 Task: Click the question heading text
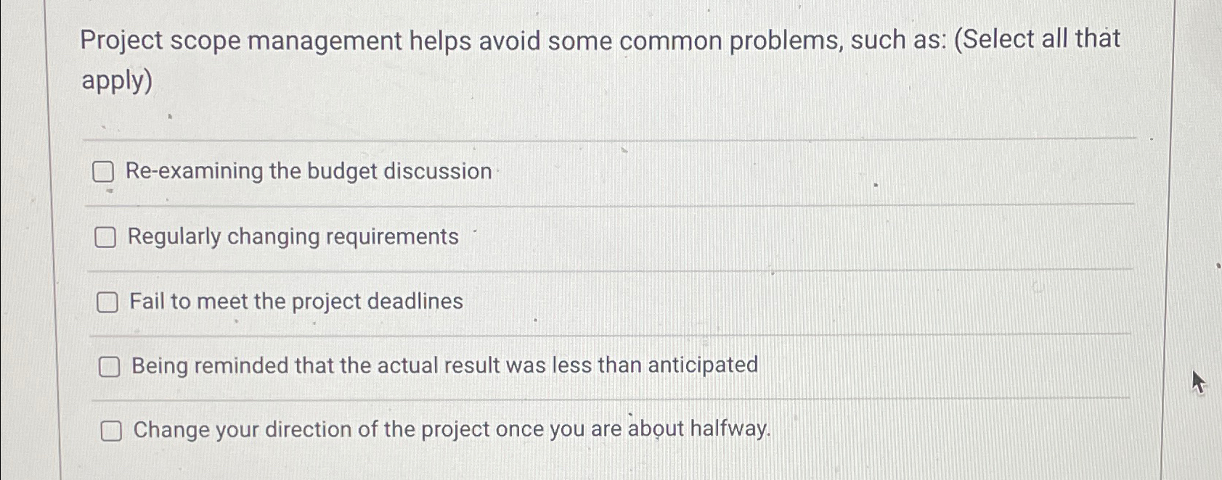point(508,40)
